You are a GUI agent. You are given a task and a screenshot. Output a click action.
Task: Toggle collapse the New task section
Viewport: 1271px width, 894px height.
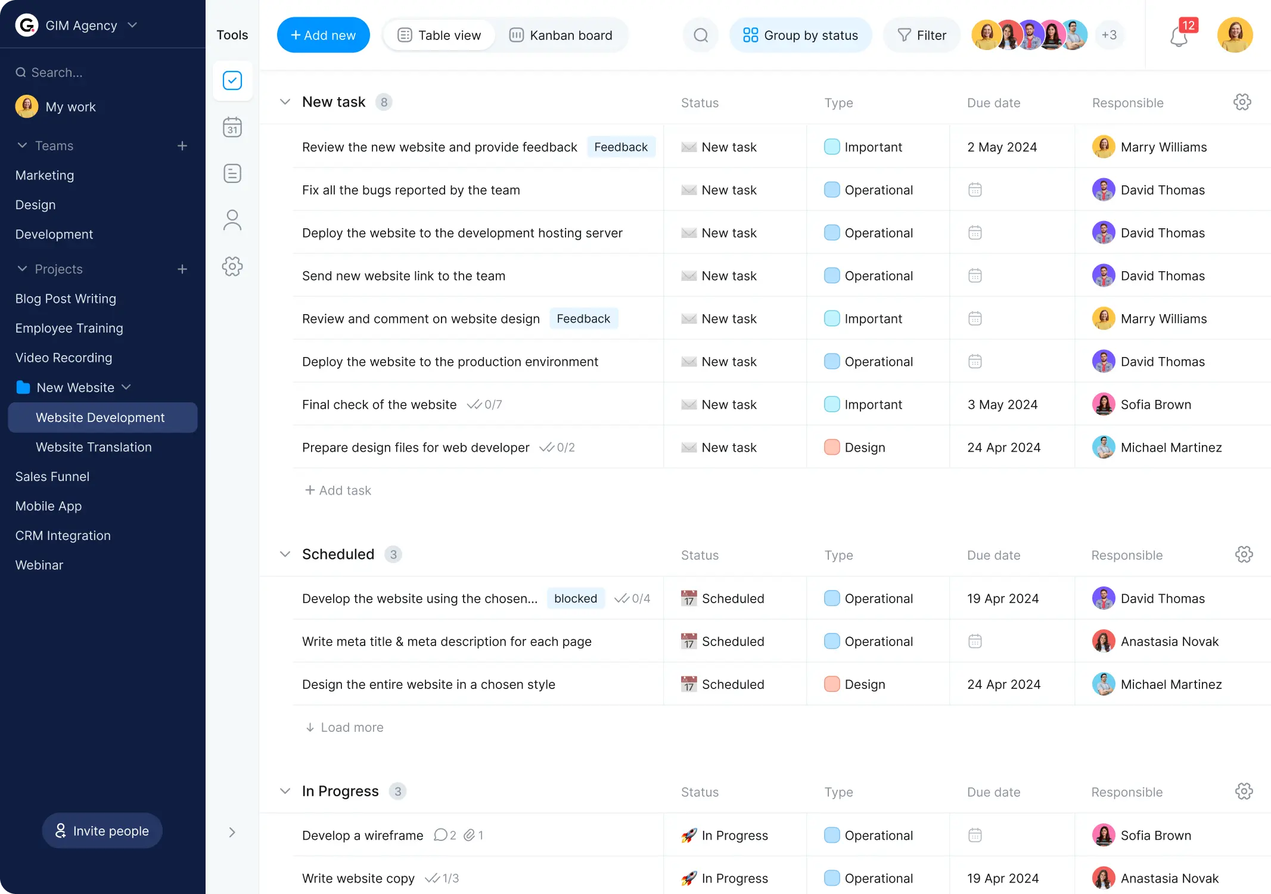coord(284,101)
